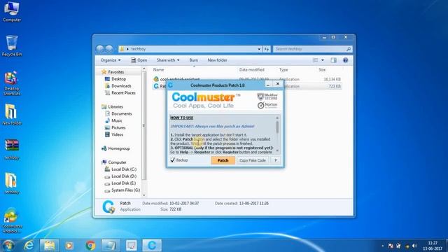Click the address bar refresh button
Viewport: 448px width, 252px height.
click(266, 49)
